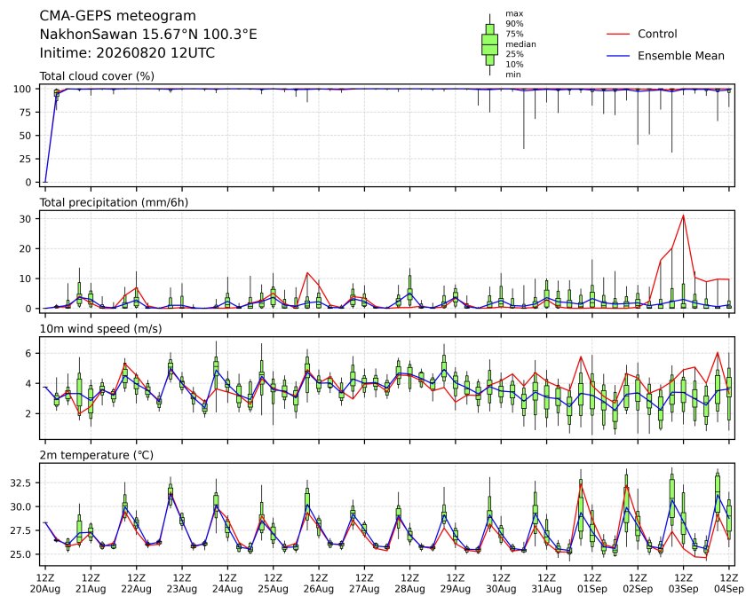This screenshot has width=754, height=604.
Task: Click the '6' tick on wind speed axis
Action: 28,353
